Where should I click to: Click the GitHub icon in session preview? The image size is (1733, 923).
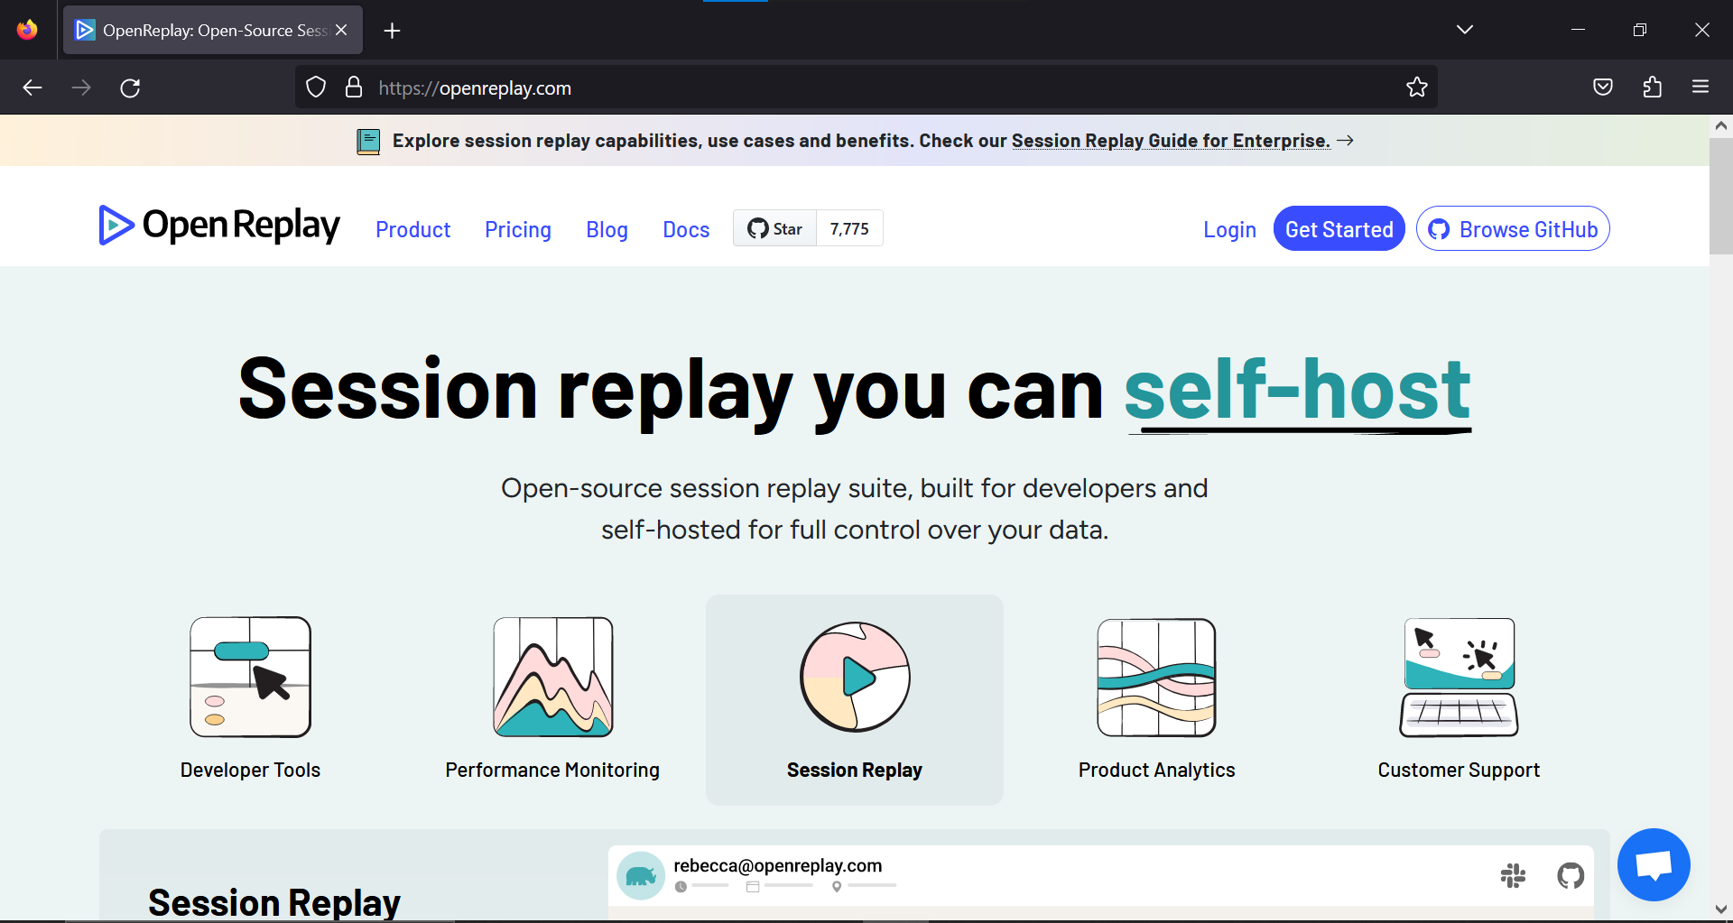(1571, 875)
